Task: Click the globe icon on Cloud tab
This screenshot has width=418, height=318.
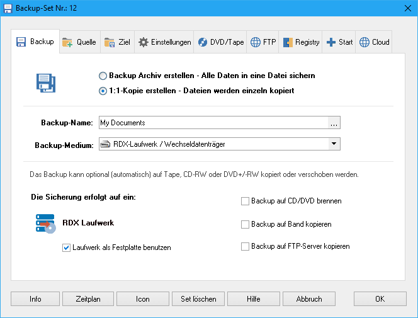Action: [364, 42]
